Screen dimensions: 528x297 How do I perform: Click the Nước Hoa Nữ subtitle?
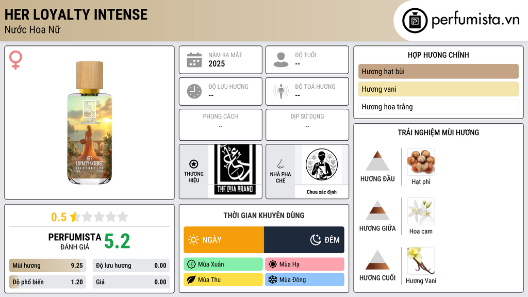pos(32,30)
